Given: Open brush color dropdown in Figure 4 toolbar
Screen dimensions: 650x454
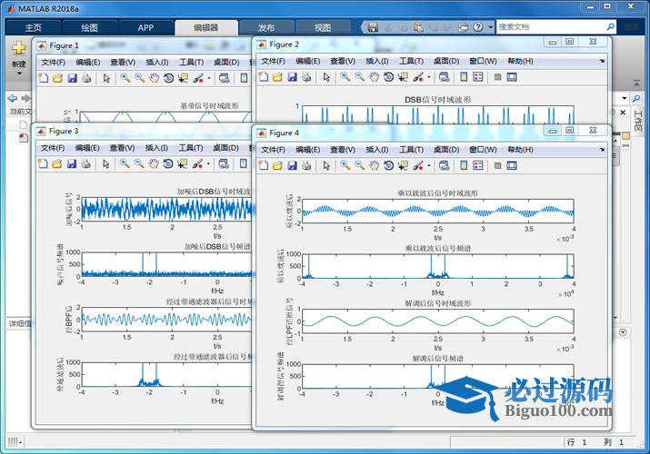Looking at the screenshot, I should click(428, 165).
